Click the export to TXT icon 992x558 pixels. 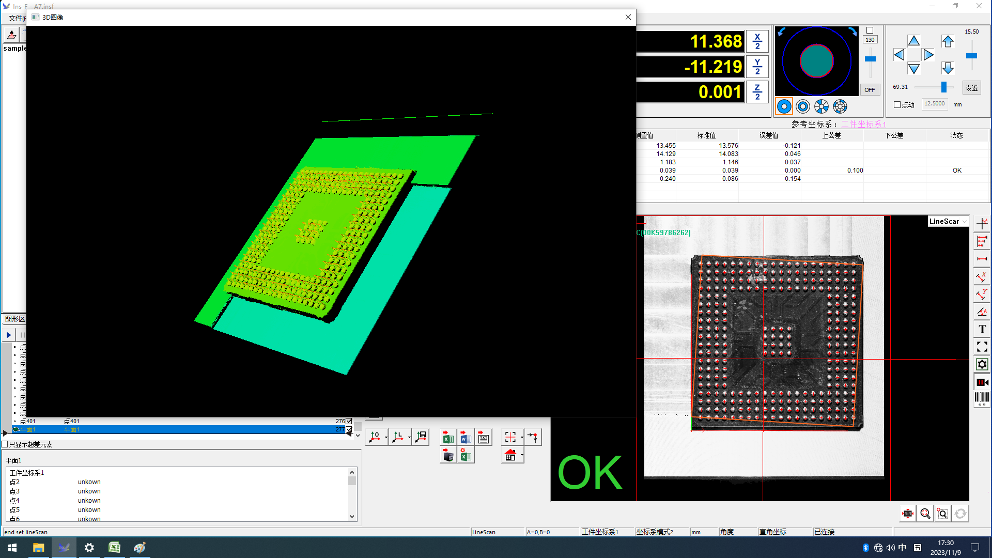484,438
